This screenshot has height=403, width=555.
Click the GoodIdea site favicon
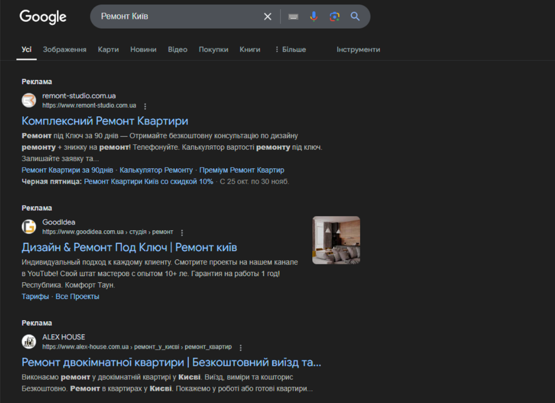[29, 226]
